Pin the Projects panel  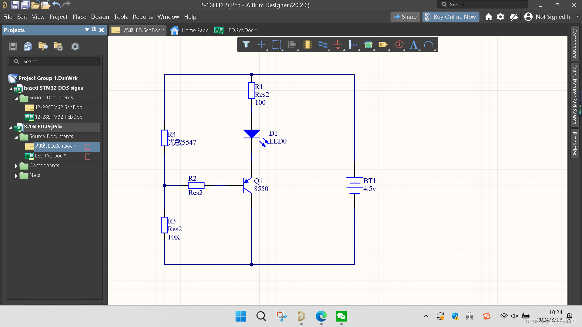94,30
